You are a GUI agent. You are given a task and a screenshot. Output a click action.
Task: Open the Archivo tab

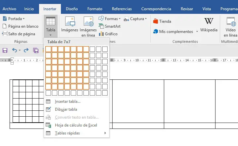pyautogui.click(x=9, y=9)
